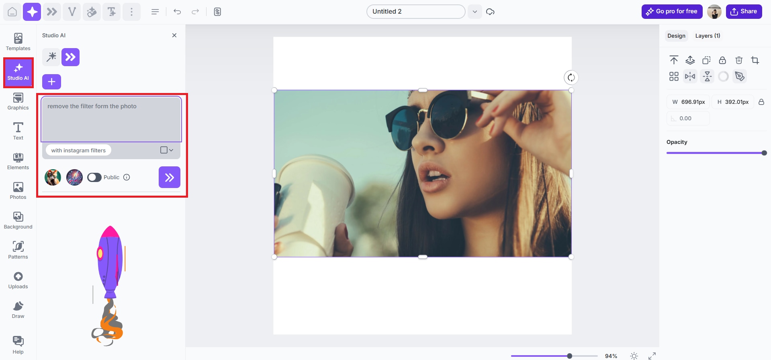Click the layer ordering stack icon
771x360 pixels.
[690, 60]
